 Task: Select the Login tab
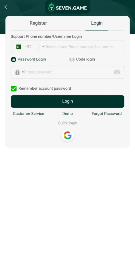[97, 23]
